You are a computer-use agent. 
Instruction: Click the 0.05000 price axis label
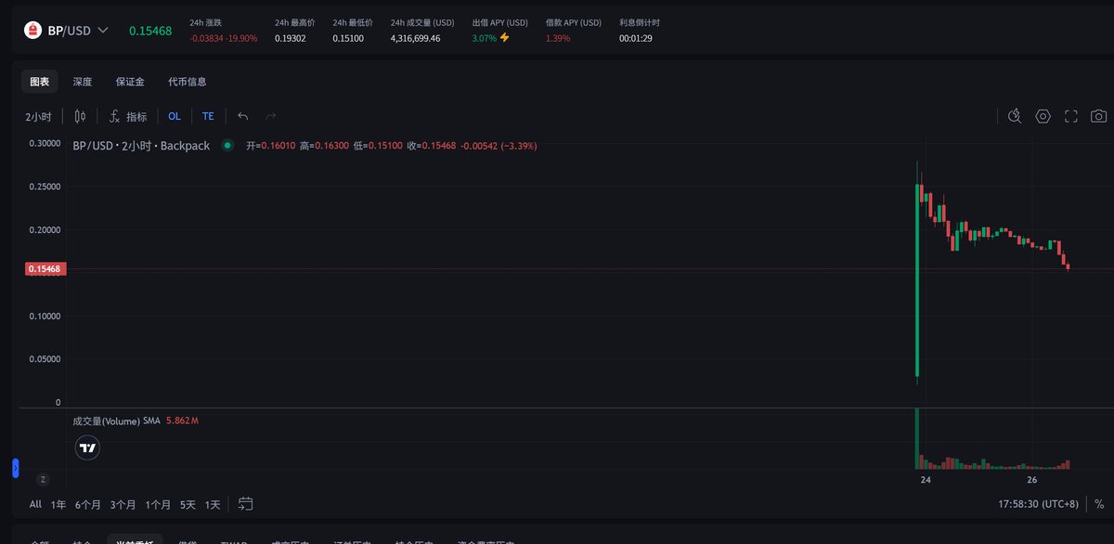point(45,359)
